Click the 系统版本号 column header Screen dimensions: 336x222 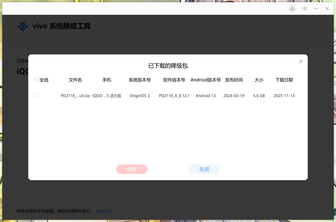(140, 80)
